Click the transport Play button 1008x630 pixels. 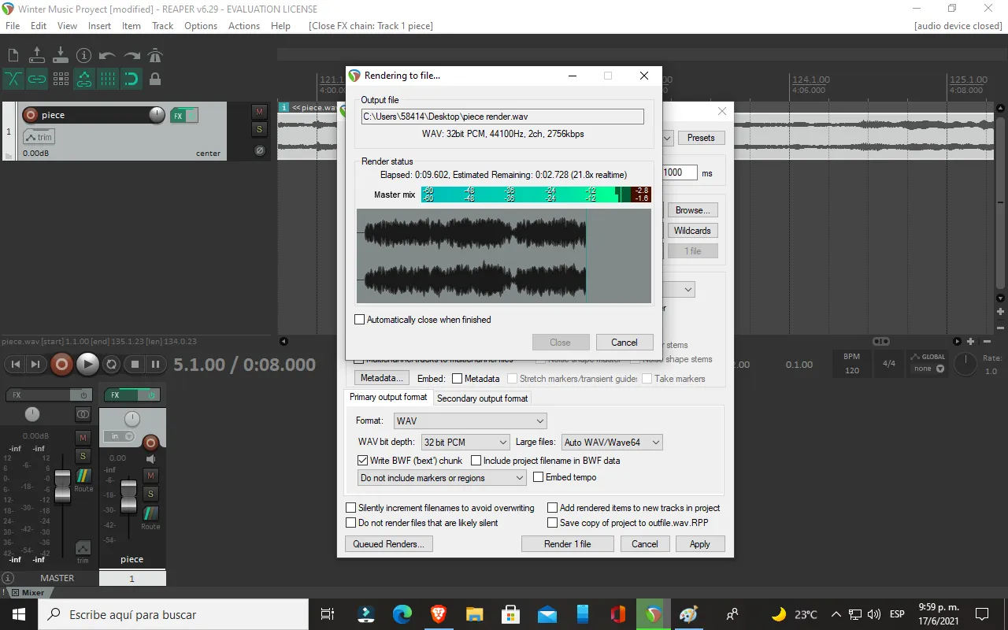click(x=87, y=364)
